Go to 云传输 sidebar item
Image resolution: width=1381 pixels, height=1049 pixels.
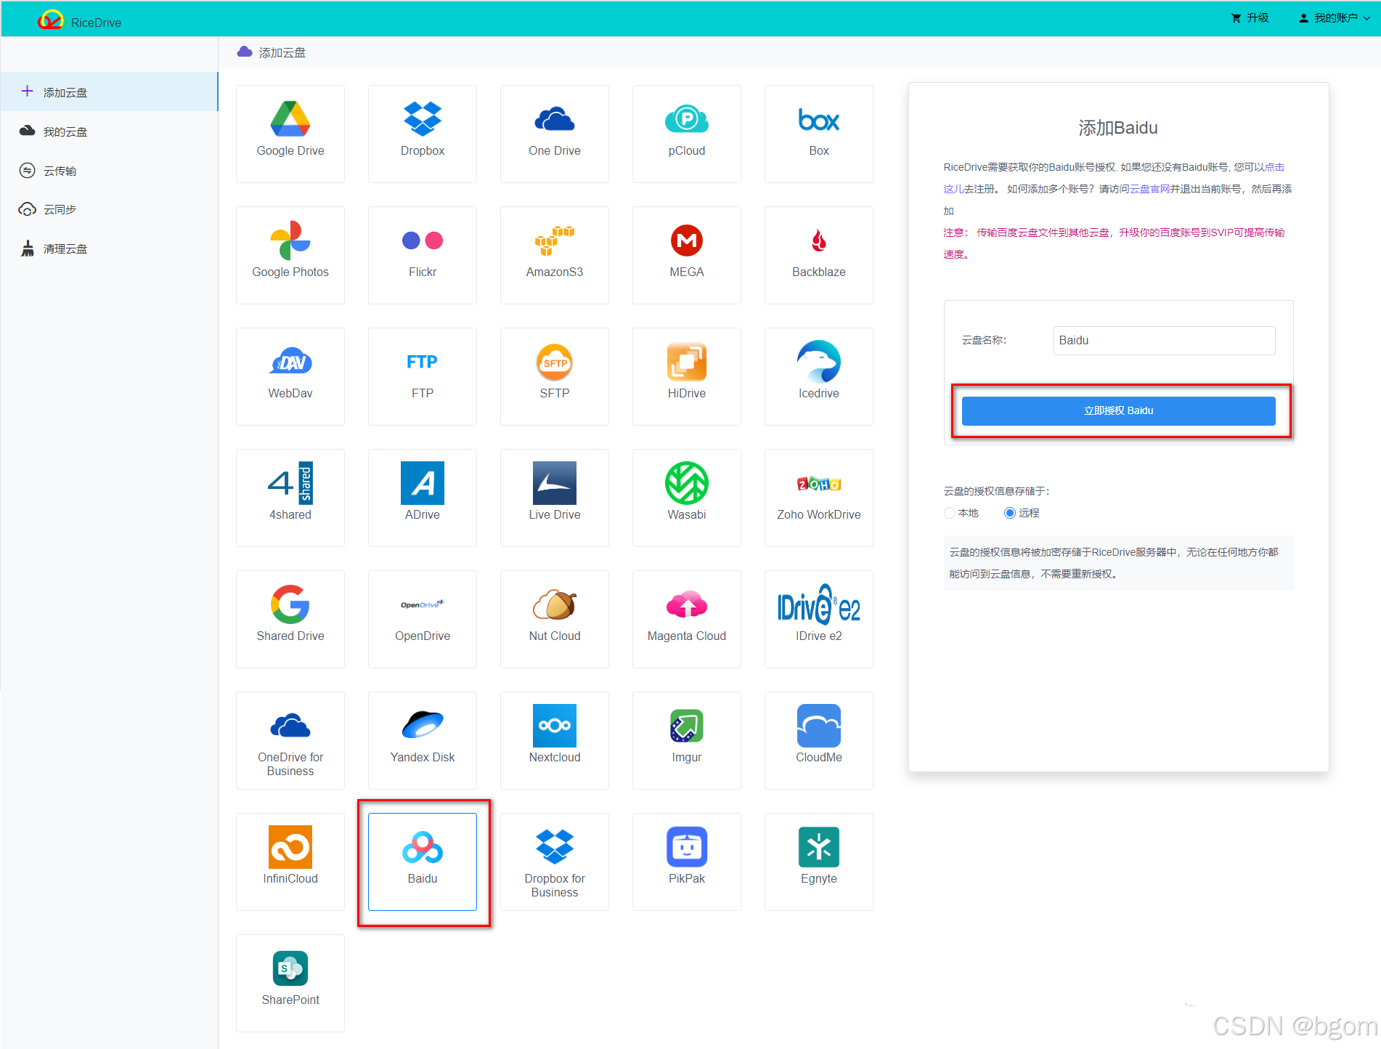point(109,171)
